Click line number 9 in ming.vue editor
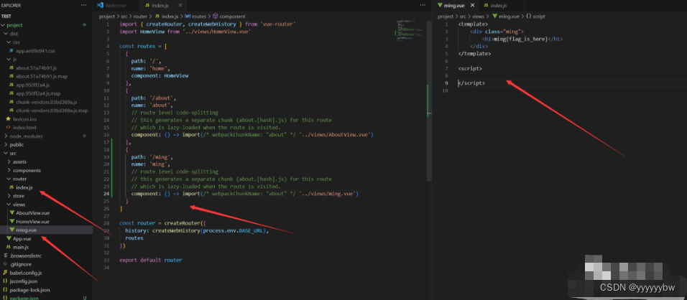687x300 pixels. click(446, 83)
